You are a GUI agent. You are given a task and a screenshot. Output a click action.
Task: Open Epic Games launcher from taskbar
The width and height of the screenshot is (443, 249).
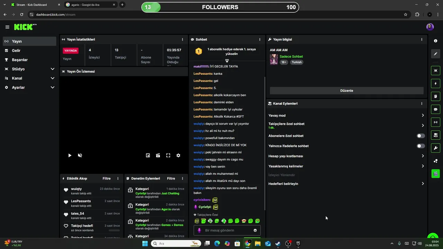coord(298,243)
